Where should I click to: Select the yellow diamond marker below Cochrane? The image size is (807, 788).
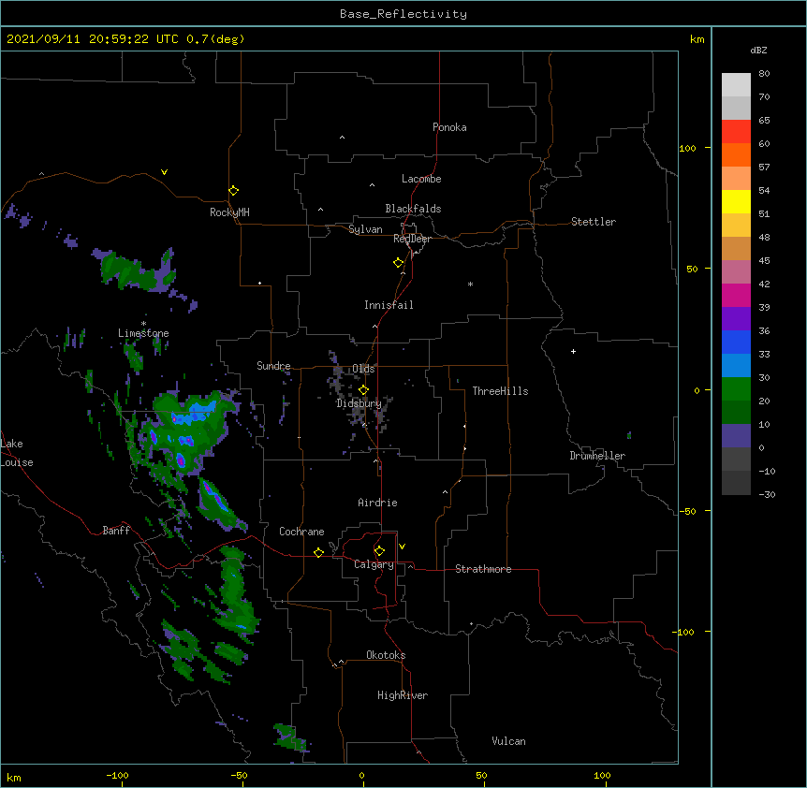tap(318, 552)
